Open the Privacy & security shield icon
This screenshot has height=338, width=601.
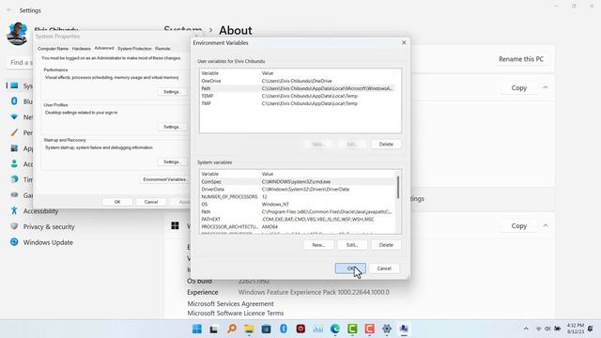click(x=14, y=226)
